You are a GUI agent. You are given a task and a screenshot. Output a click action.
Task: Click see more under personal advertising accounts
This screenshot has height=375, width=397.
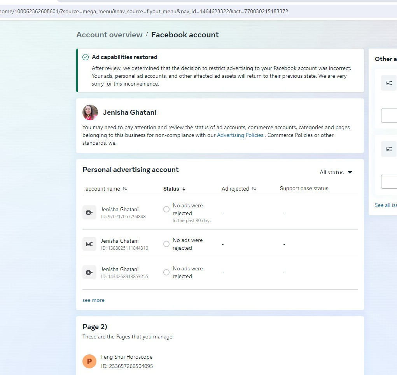point(93,300)
